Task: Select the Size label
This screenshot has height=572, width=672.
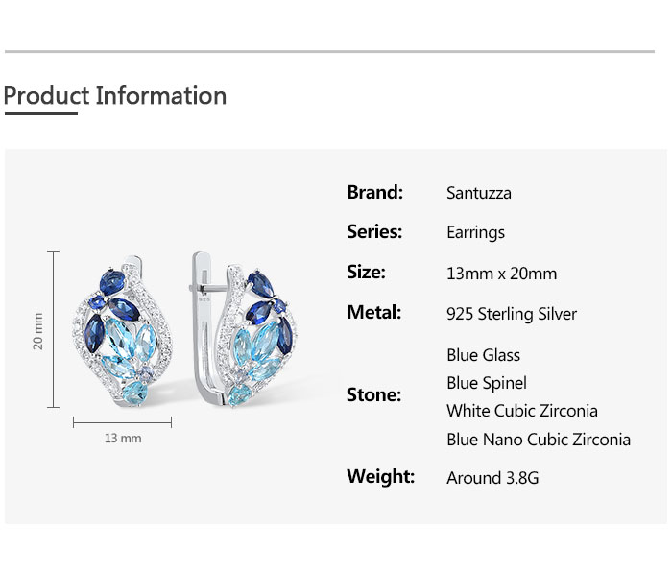Action: click(x=366, y=273)
